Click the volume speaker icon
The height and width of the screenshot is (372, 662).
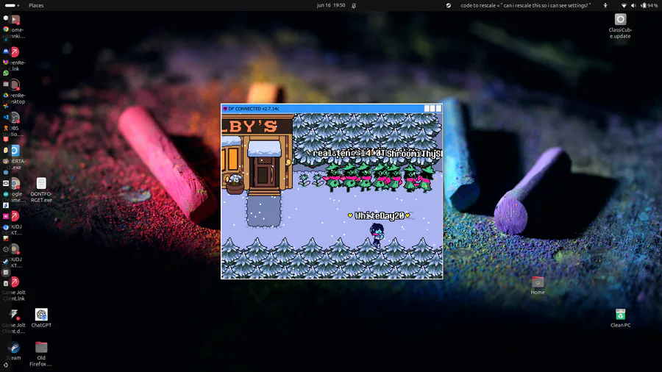click(x=633, y=5)
